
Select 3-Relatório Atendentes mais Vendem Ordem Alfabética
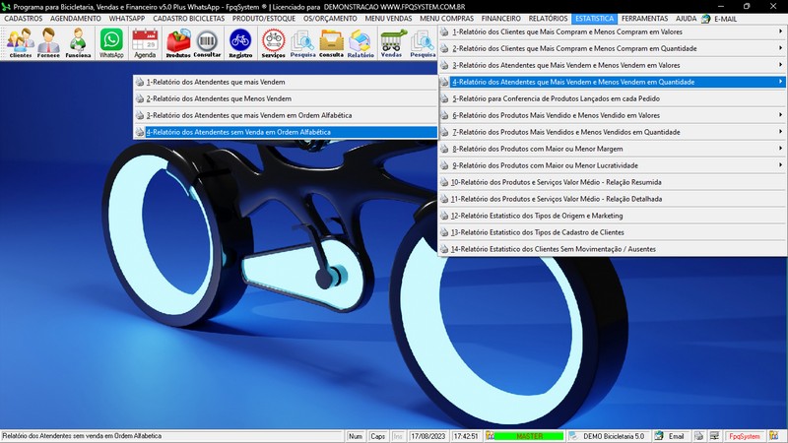[286, 115]
